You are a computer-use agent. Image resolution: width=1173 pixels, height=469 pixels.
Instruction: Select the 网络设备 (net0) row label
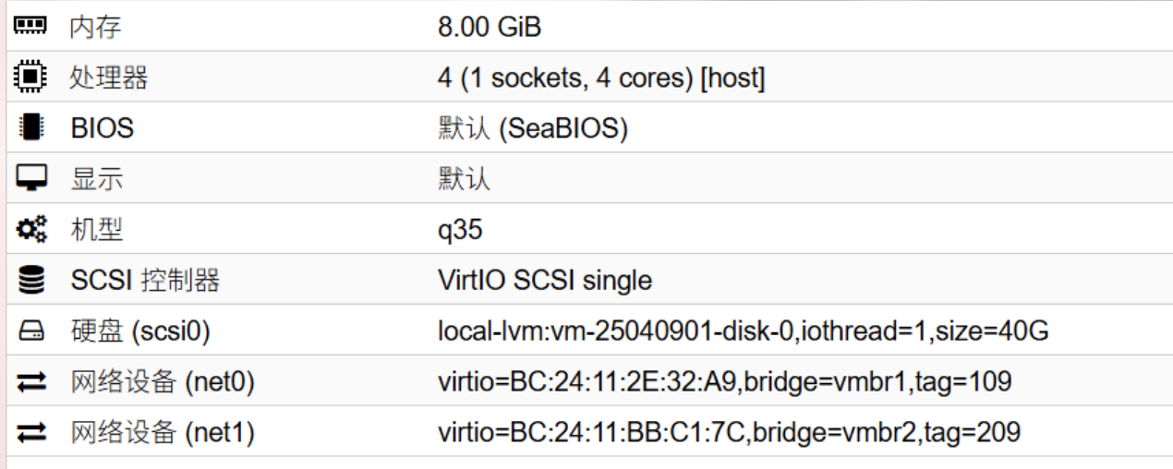point(163,381)
